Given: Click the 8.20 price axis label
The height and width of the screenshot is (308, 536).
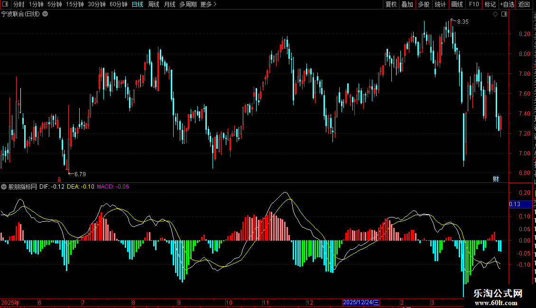Looking at the screenshot, I should point(525,34).
